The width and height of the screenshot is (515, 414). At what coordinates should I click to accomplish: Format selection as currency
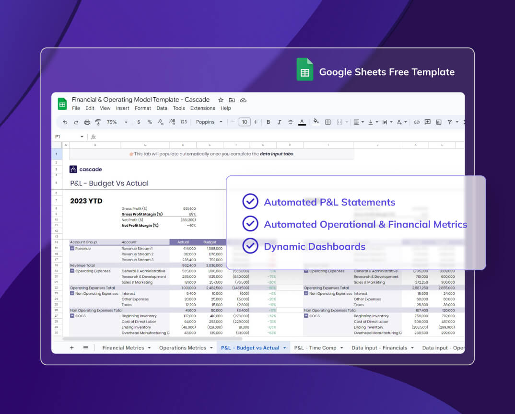(138, 122)
